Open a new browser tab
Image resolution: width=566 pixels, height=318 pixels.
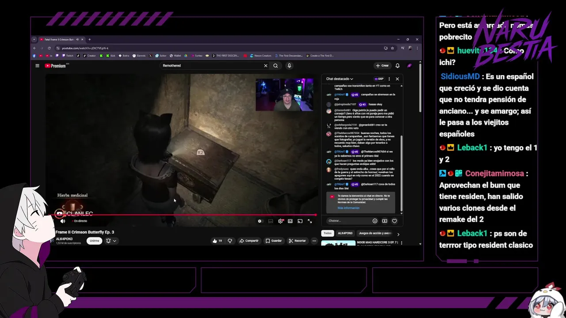click(89, 39)
